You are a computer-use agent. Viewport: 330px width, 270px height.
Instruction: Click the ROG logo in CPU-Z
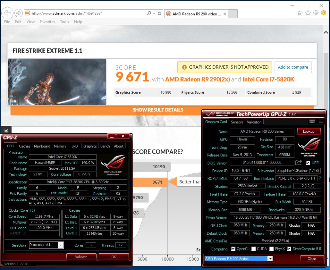coord(113,165)
